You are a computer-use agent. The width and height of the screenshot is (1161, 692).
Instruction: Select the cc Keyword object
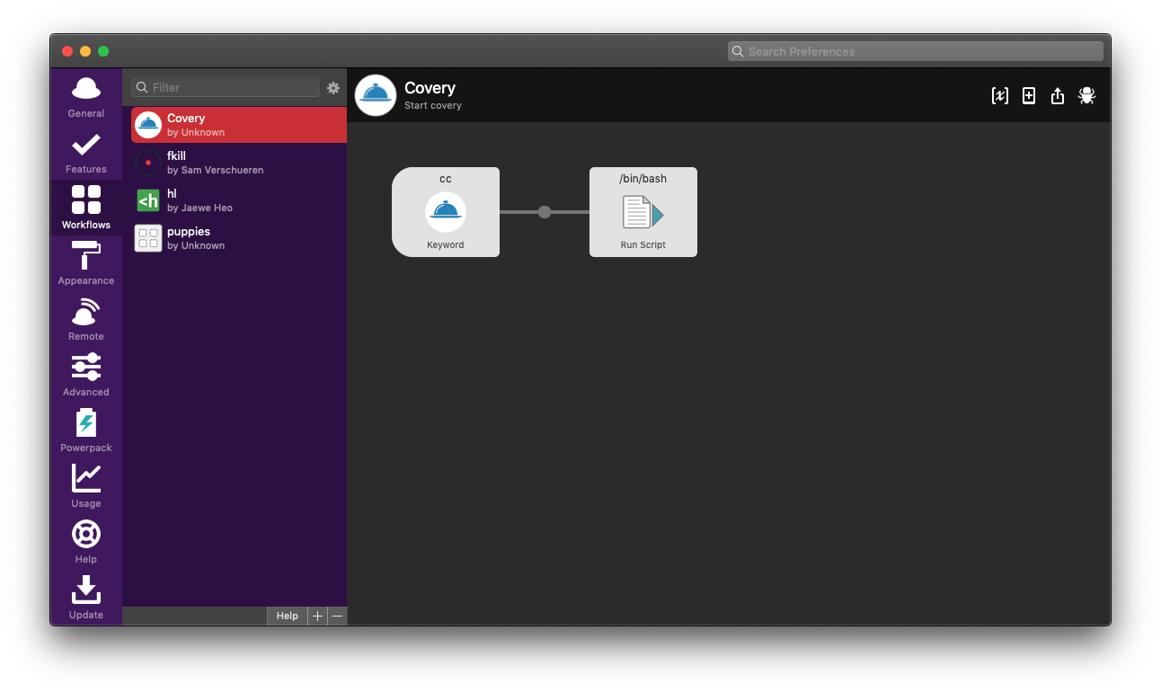click(x=446, y=212)
